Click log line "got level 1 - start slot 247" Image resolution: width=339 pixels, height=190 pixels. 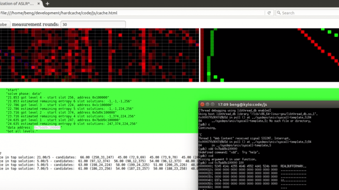coord(63,120)
